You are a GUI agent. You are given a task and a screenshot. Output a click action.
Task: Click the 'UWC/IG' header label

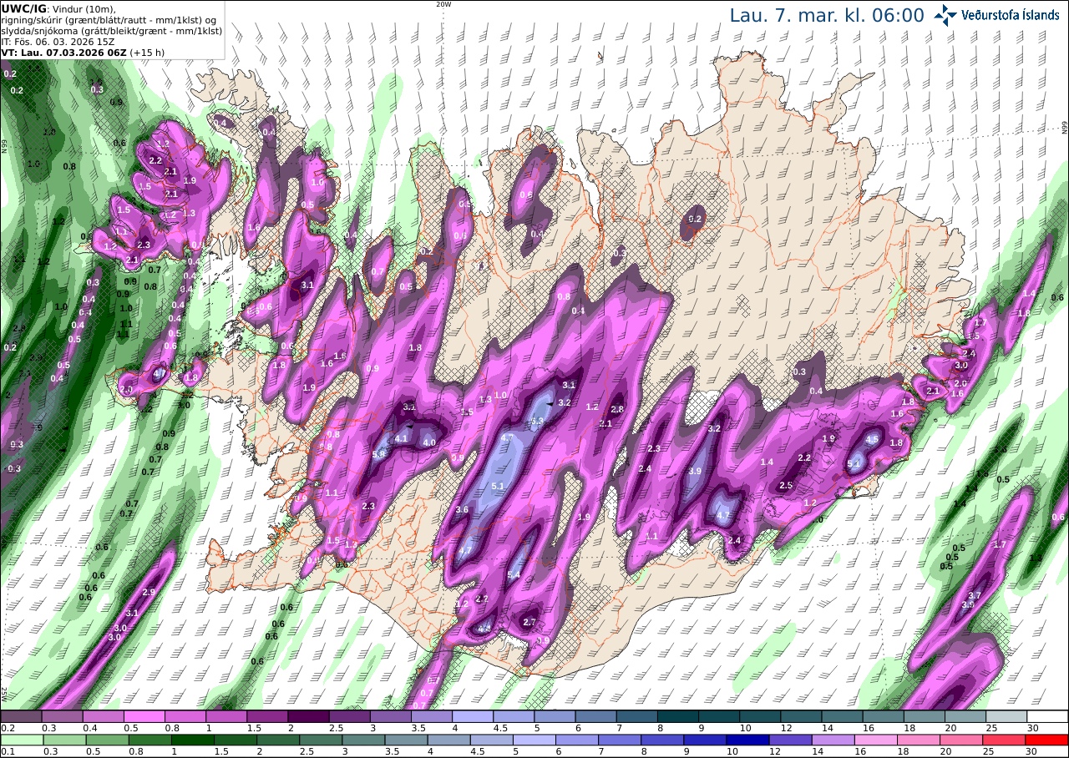coord(23,8)
